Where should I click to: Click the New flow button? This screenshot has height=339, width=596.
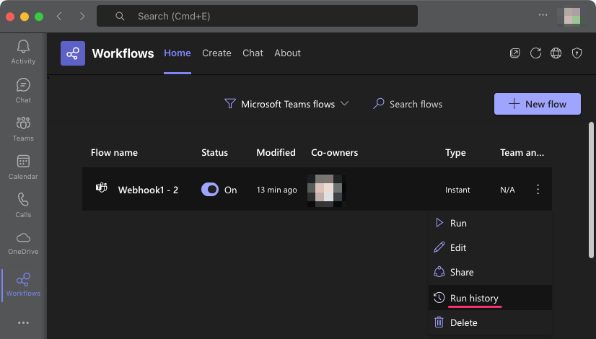[x=537, y=104]
